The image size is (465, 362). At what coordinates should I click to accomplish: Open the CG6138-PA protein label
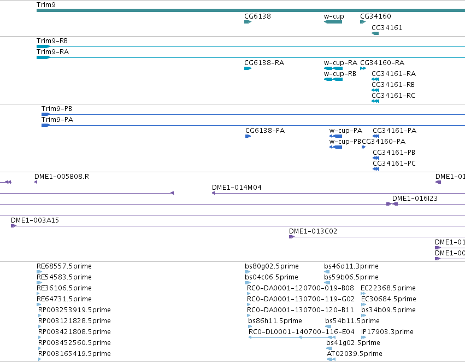click(265, 131)
